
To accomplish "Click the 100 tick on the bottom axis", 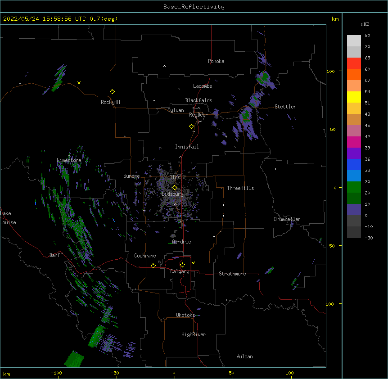I will [289, 373].
